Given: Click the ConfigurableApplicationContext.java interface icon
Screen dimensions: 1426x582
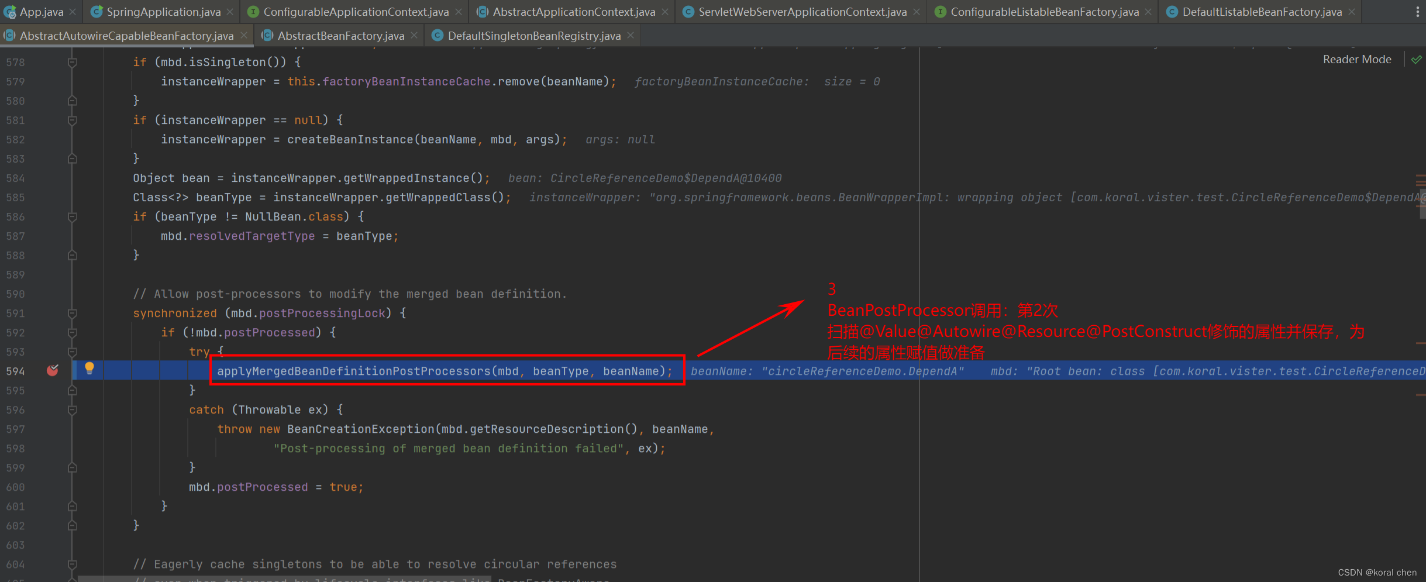Looking at the screenshot, I should (x=253, y=12).
